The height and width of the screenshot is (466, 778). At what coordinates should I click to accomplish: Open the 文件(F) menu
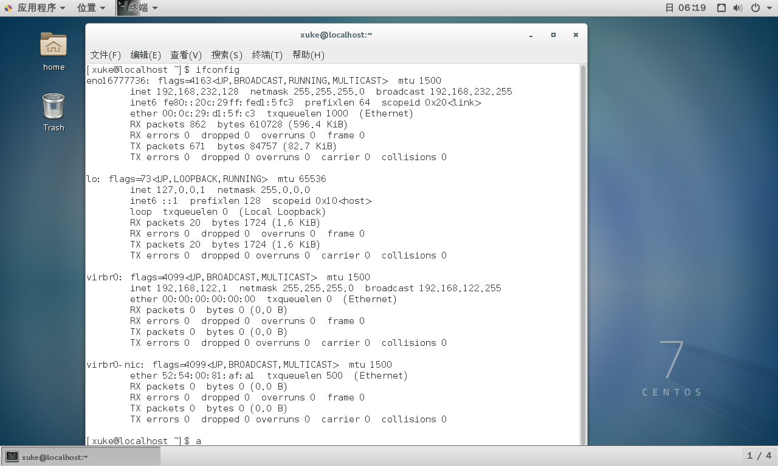(106, 55)
